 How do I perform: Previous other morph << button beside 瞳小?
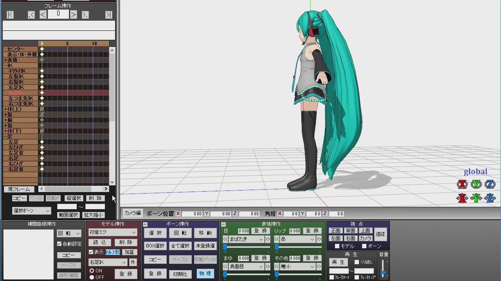276,266
